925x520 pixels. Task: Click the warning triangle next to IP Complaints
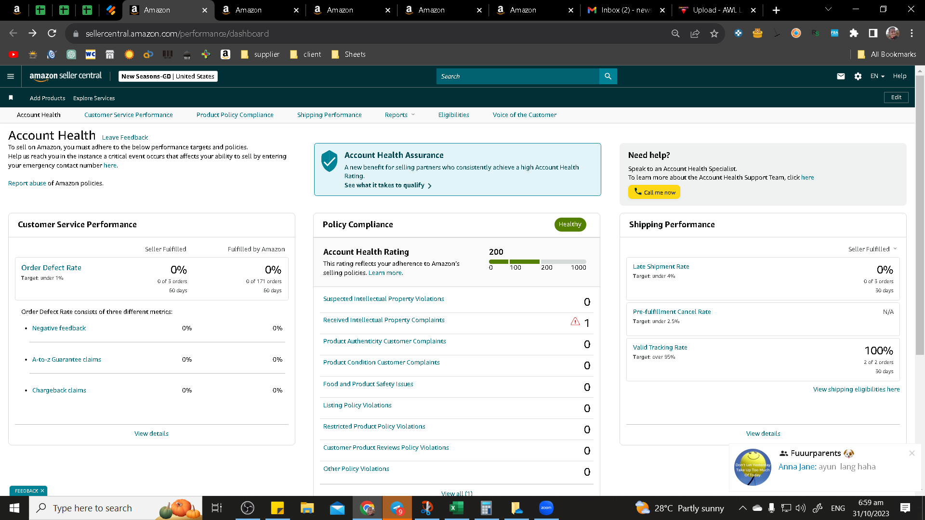[575, 322]
